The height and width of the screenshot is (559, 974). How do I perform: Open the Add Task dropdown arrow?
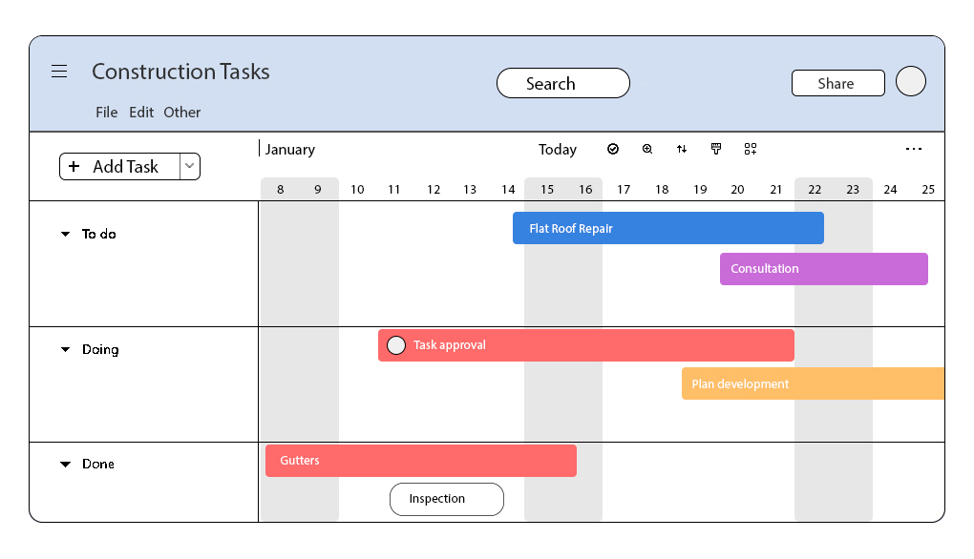pos(190,166)
